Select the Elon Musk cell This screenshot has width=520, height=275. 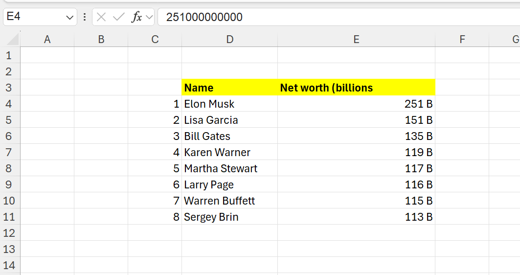(x=229, y=104)
